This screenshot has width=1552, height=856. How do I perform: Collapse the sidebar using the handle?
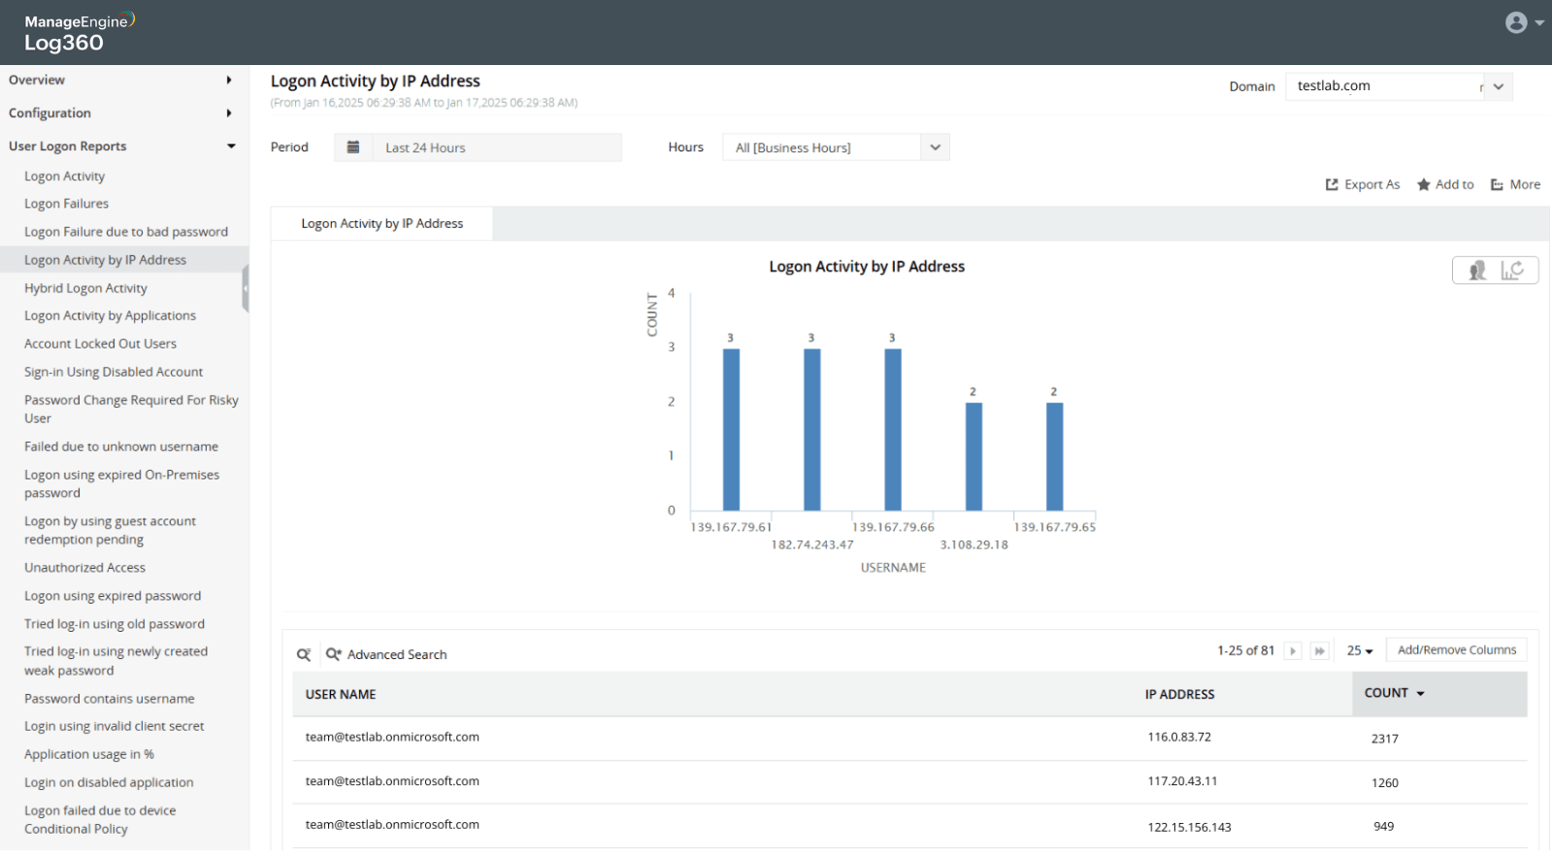point(246,288)
